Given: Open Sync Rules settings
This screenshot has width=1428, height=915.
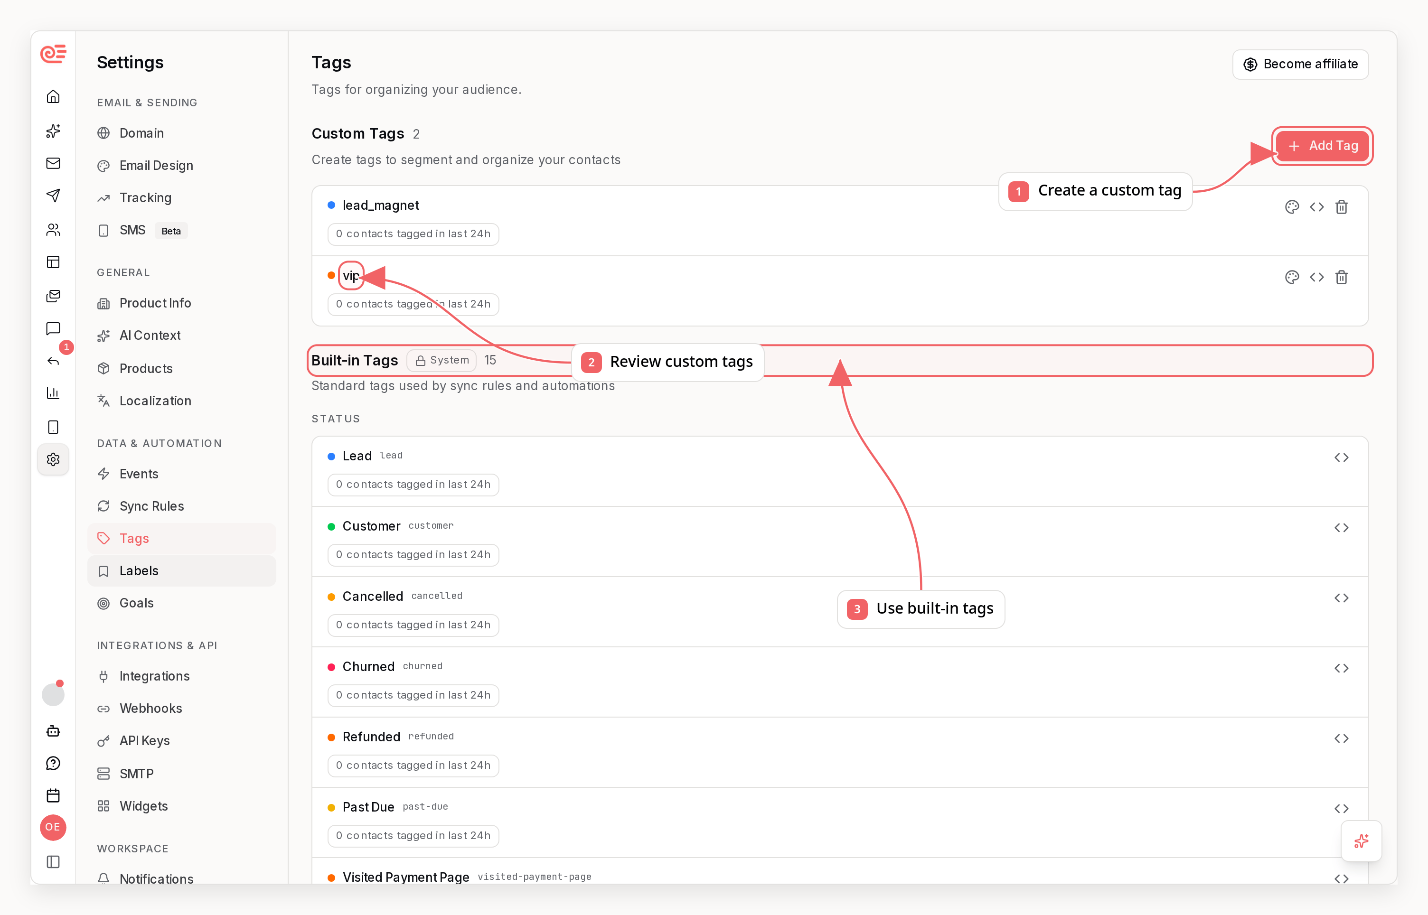Looking at the screenshot, I should pos(181,505).
